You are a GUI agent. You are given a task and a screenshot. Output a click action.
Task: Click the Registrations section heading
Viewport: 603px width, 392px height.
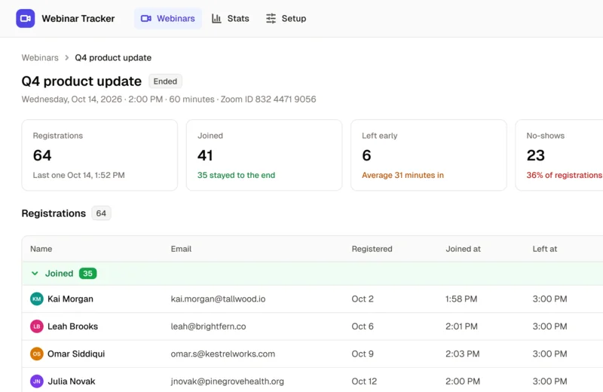[54, 213]
